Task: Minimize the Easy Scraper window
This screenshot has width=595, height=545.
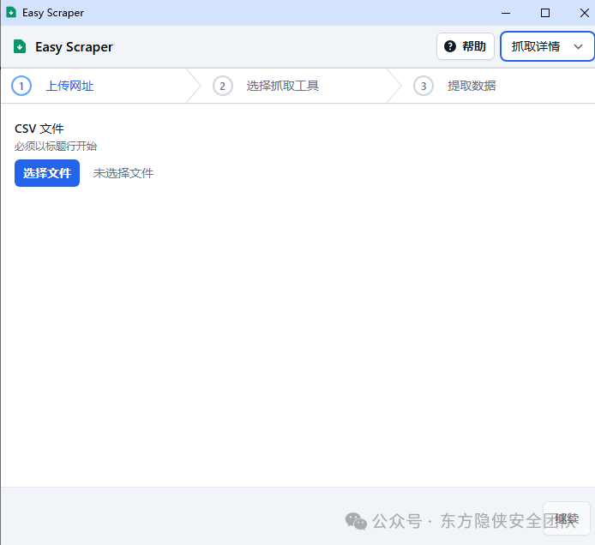Action: (506, 13)
